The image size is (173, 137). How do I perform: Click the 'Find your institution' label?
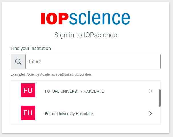coord(31,48)
